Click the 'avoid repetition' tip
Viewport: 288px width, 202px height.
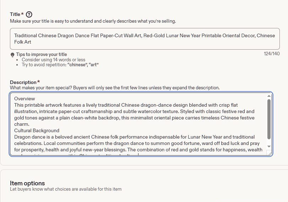click(x=60, y=65)
